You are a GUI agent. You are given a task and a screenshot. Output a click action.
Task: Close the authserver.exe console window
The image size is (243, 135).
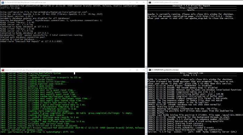144,2
